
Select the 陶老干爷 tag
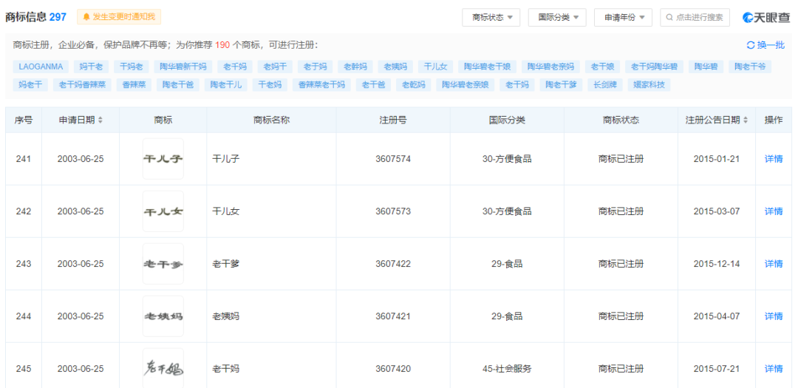[x=750, y=67]
